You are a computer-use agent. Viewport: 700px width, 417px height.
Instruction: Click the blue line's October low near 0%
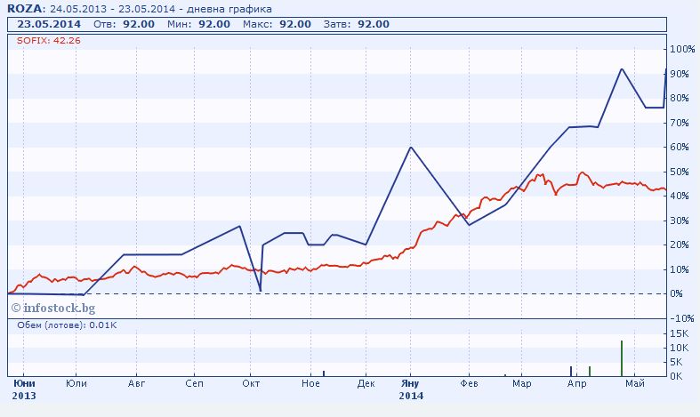click(x=261, y=291)
